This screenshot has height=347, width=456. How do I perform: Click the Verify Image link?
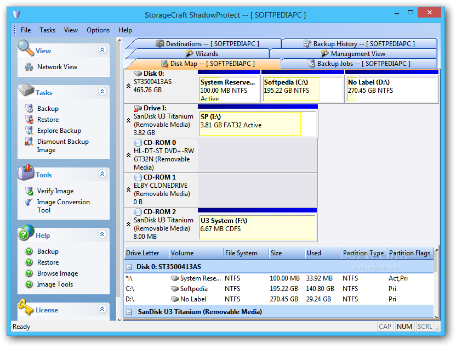click(x=55, y=191)
